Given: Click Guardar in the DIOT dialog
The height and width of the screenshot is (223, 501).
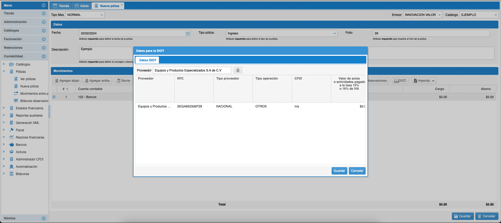Looking at the screenshot, I should pyautogui.click(x=339, y=171).
